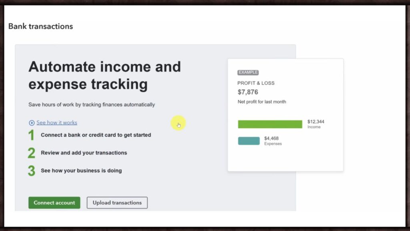Viewport: 410px width, 231px height.
Task: Select the $12,344 income amount
Action: pos(316,122)
